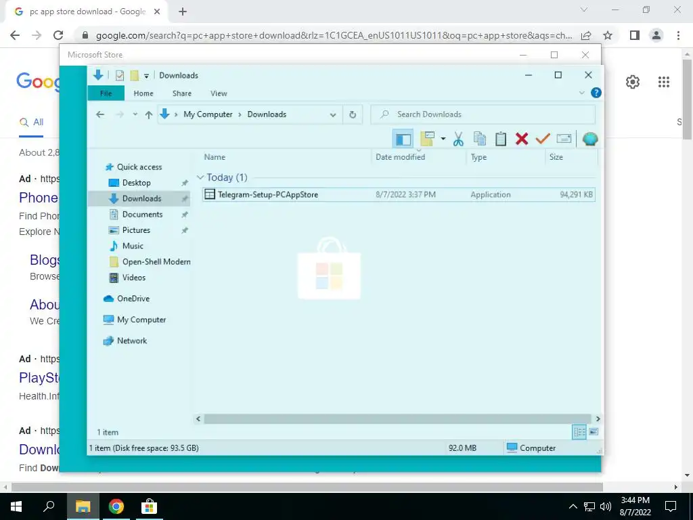
Task: Click the quick access Properties checkmark icon
Action: coord(119,76)
